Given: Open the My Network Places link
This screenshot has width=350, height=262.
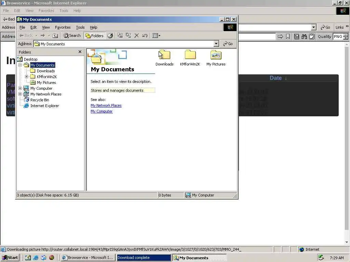Looking at the screenshot, I should pyautogui.click(x=106, y=105).
